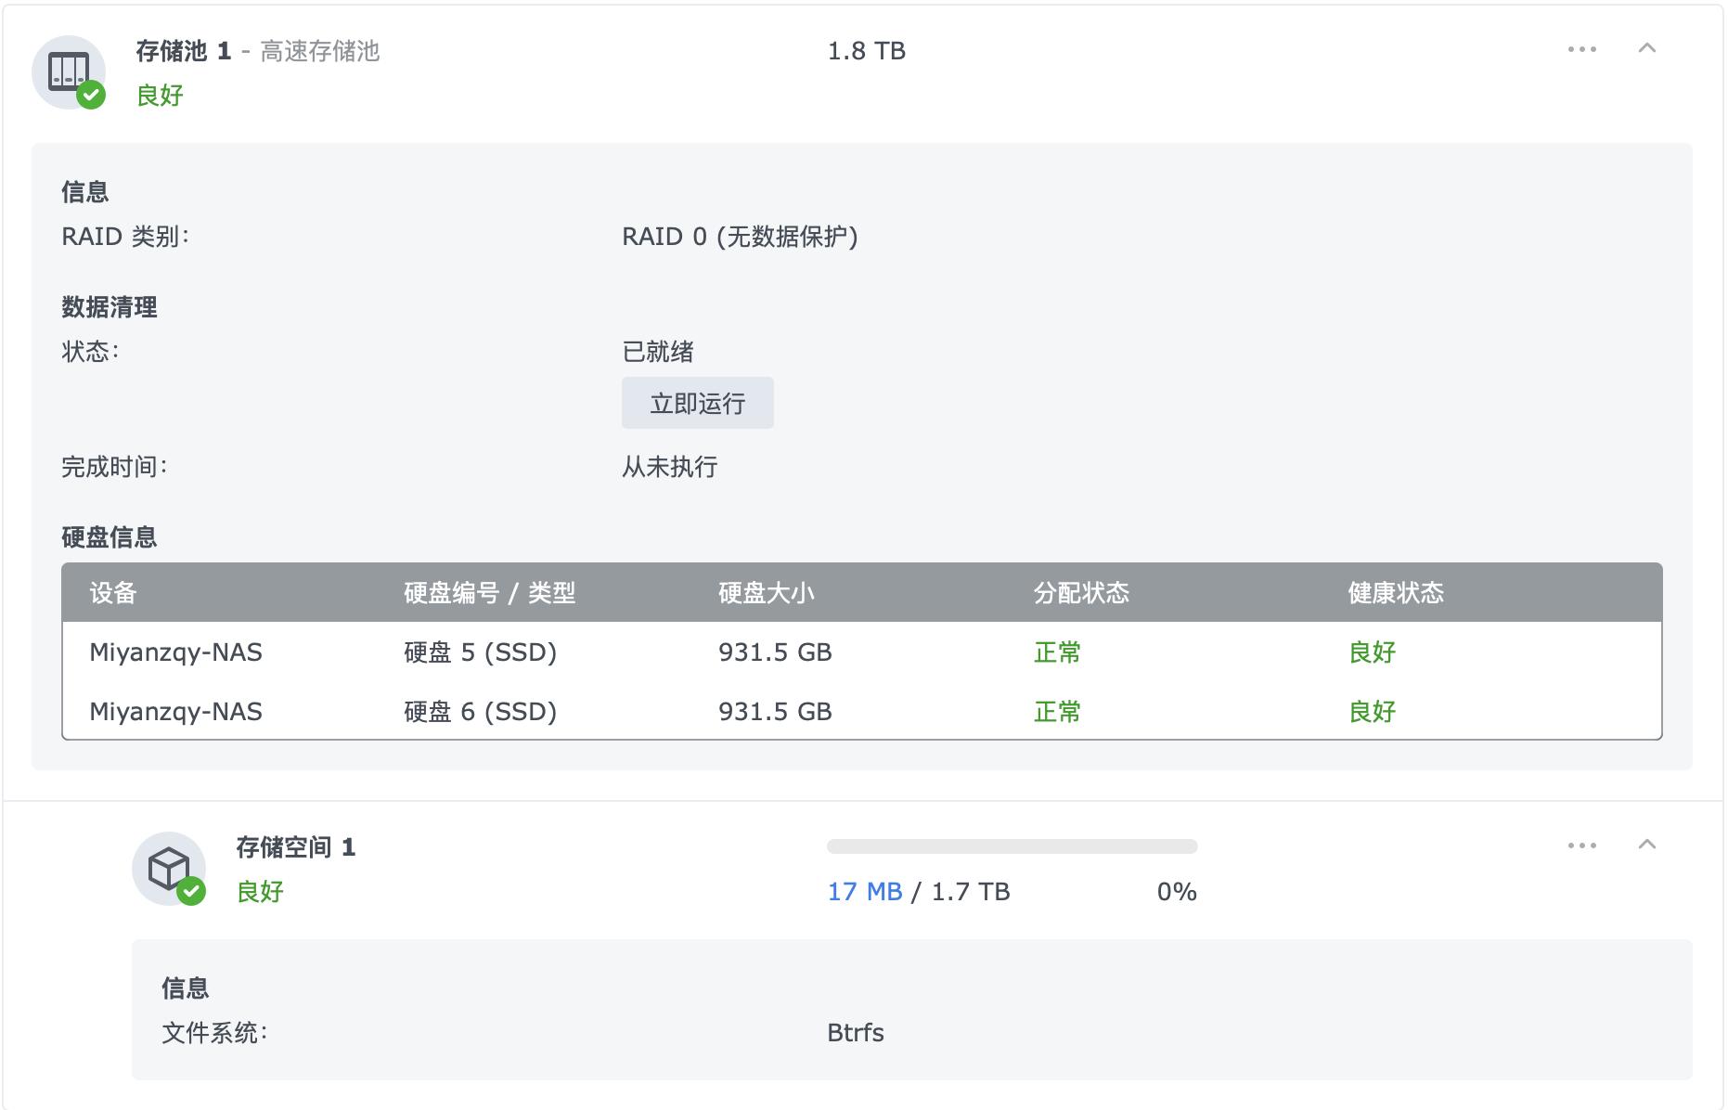1728x1110 pixels.
Task: Click the volume usage progress bar
Action: pos(1012,845)
